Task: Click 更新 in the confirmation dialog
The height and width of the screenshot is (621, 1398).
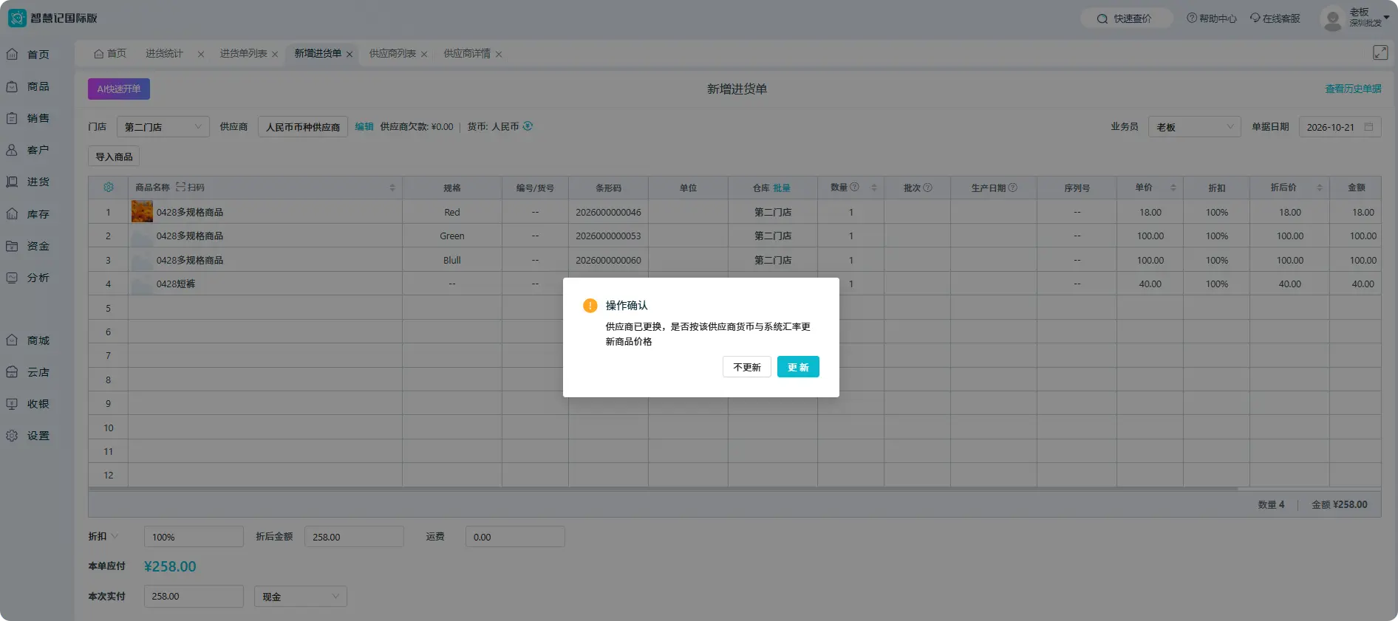Action: tap(798, 367)
